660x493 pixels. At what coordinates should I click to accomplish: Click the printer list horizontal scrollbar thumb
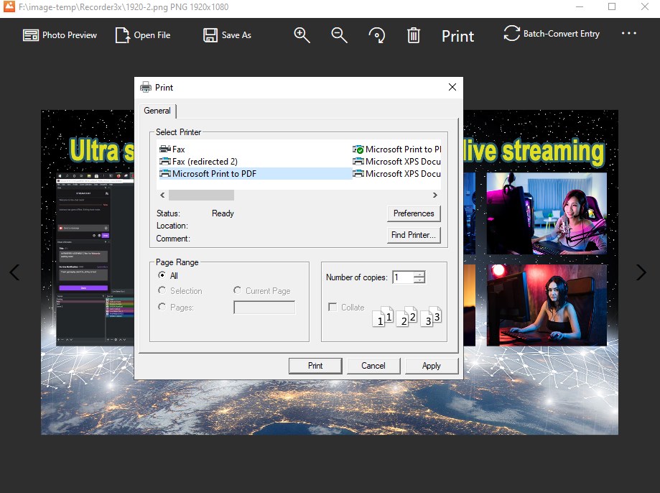tap(201, 195)
